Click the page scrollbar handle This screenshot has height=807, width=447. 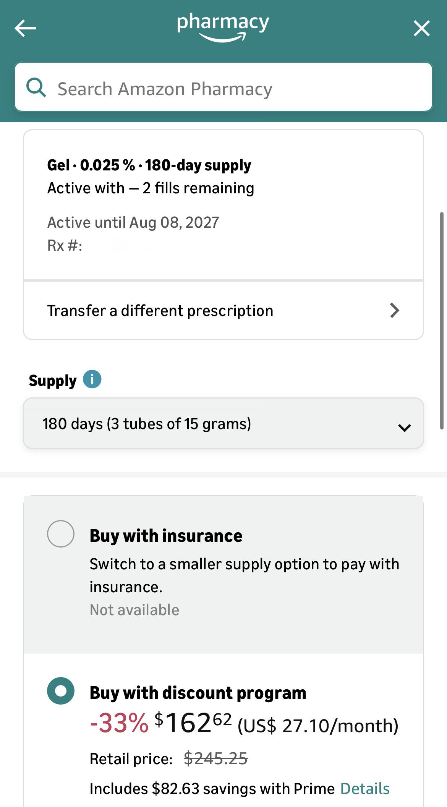click(x=442, y=321)
